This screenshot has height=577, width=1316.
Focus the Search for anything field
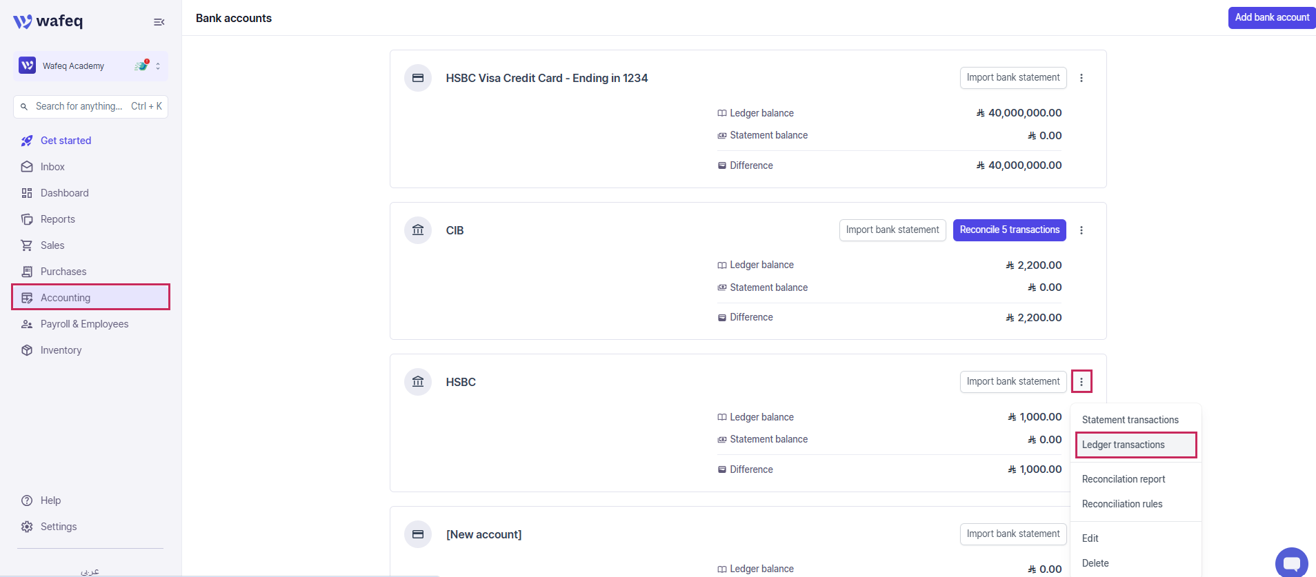(90, 107)
